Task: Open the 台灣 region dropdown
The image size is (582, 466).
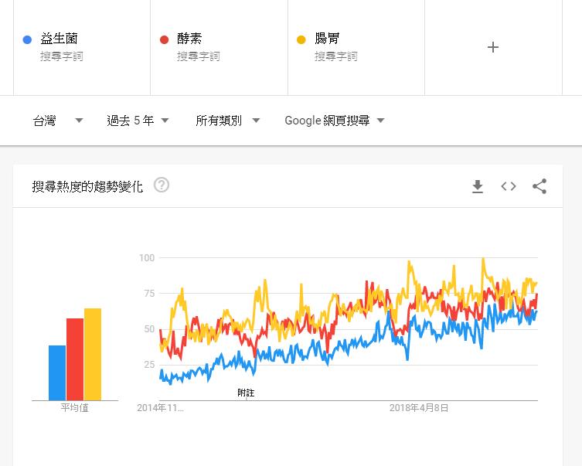Action: tap(58, 121)
